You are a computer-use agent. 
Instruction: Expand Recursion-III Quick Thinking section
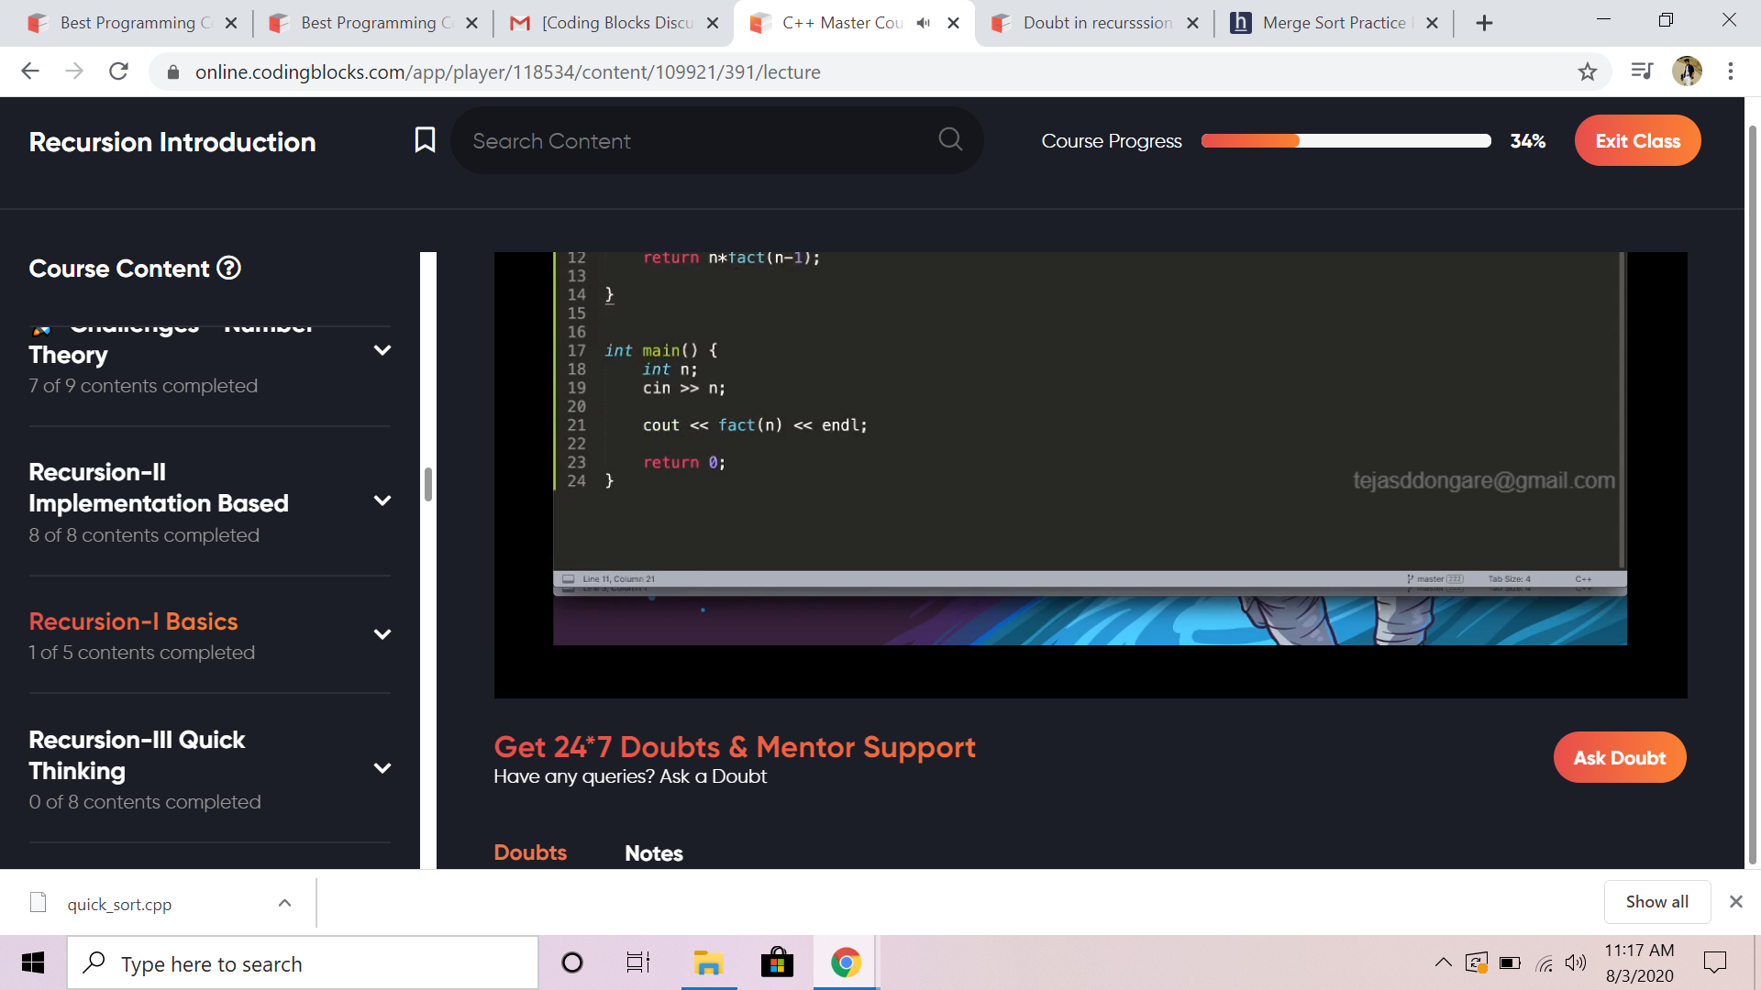click(382, 768)
